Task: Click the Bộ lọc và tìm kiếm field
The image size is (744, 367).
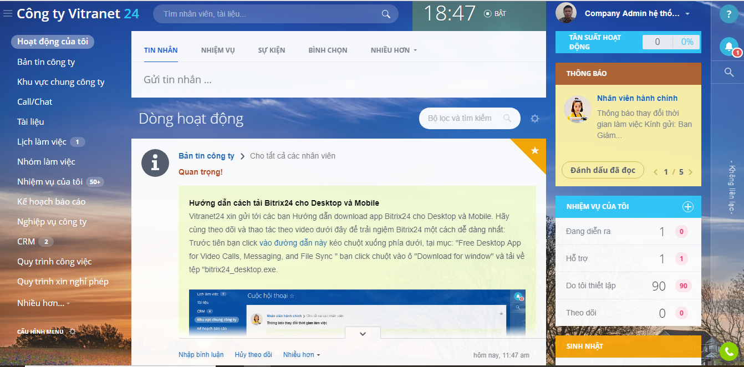Action: tap(470, 118)
